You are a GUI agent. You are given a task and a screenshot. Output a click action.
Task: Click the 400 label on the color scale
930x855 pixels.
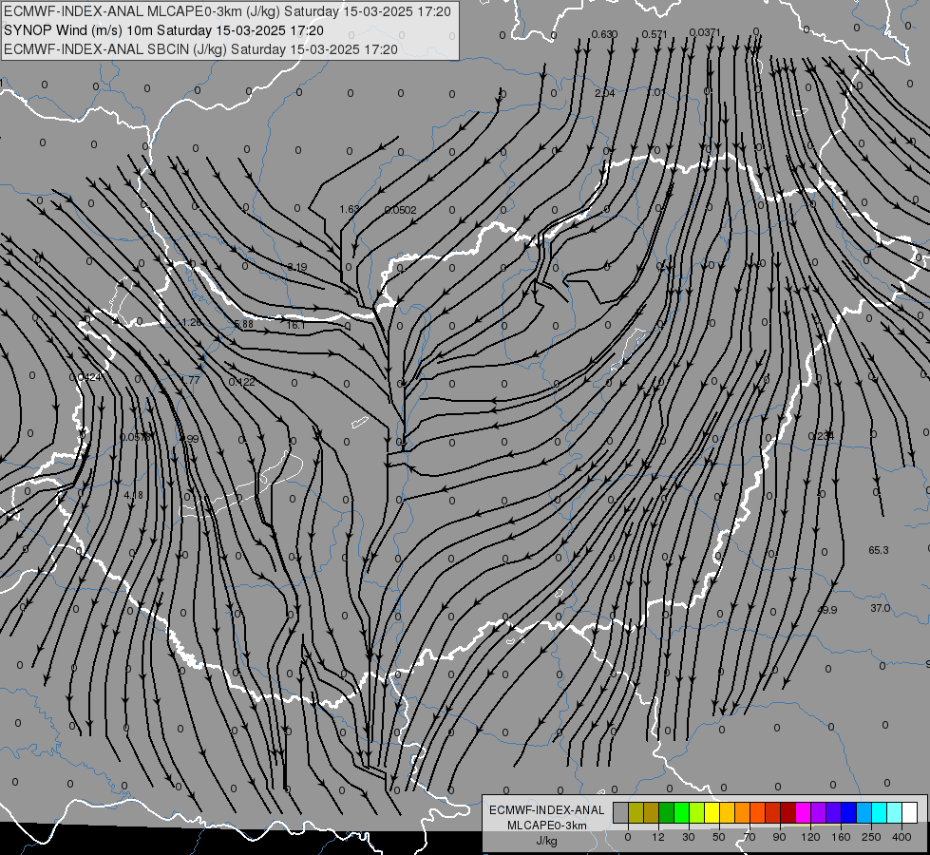pos(902,837)
